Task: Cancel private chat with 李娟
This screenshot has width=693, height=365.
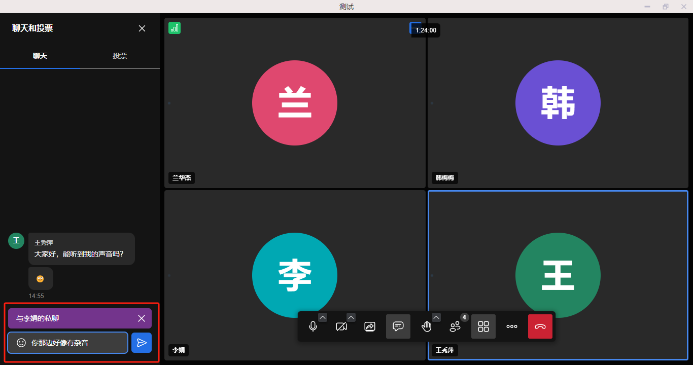Action: tap(142, 318)
